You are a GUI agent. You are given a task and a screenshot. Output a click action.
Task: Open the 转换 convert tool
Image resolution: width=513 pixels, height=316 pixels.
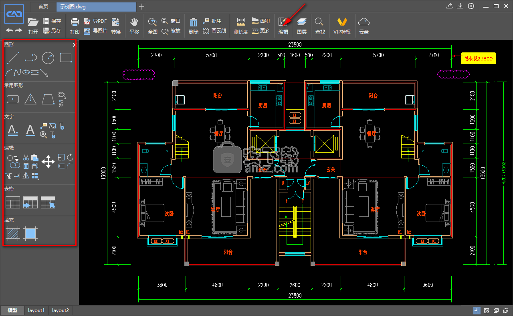coord(116,26)
